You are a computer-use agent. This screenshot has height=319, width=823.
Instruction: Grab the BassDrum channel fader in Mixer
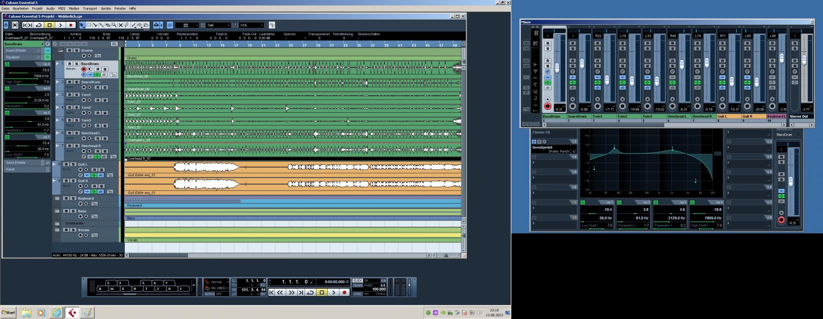pyautogui.click(x=557, y=68)
